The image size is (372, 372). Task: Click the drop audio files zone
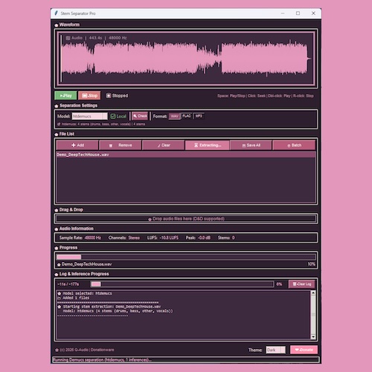[186, 219]
